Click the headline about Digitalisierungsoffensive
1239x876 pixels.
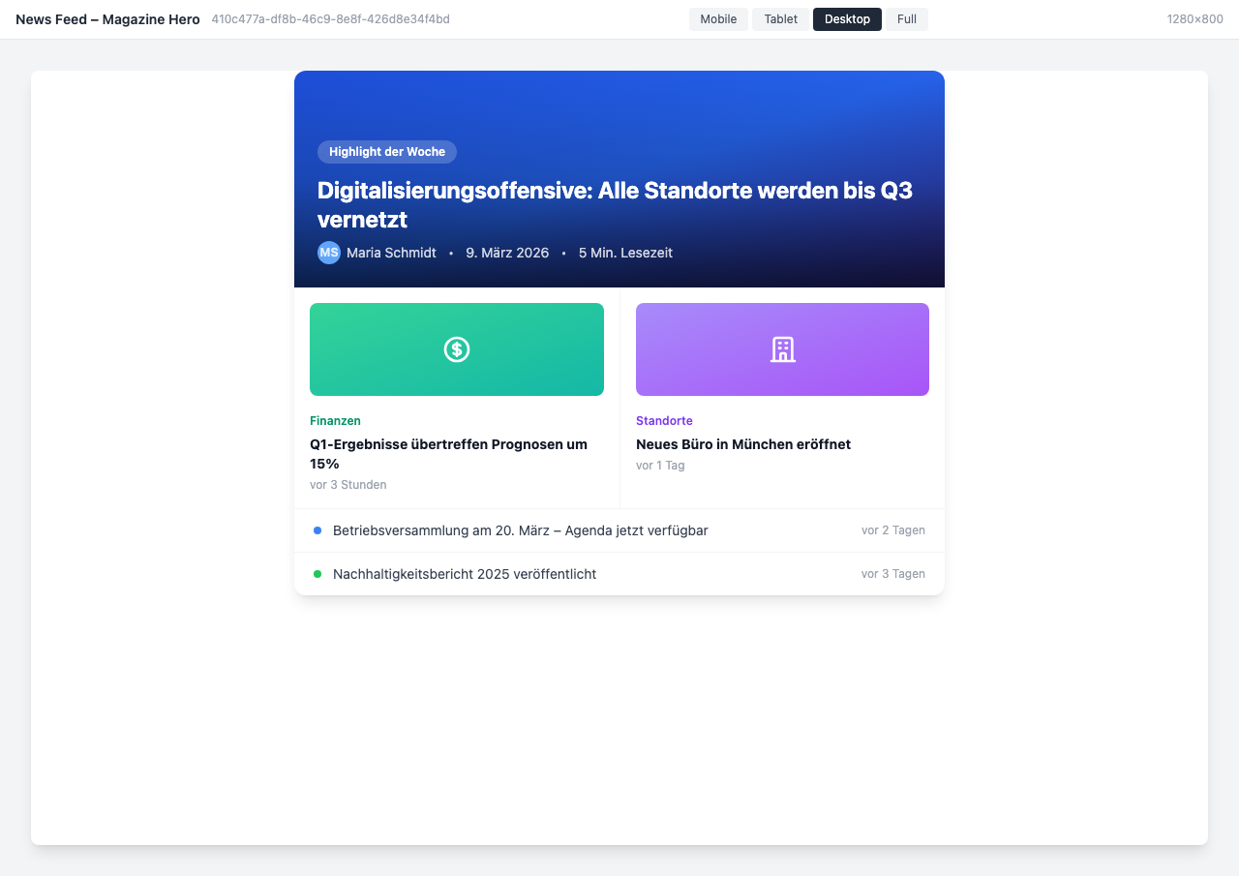point(619,204)
